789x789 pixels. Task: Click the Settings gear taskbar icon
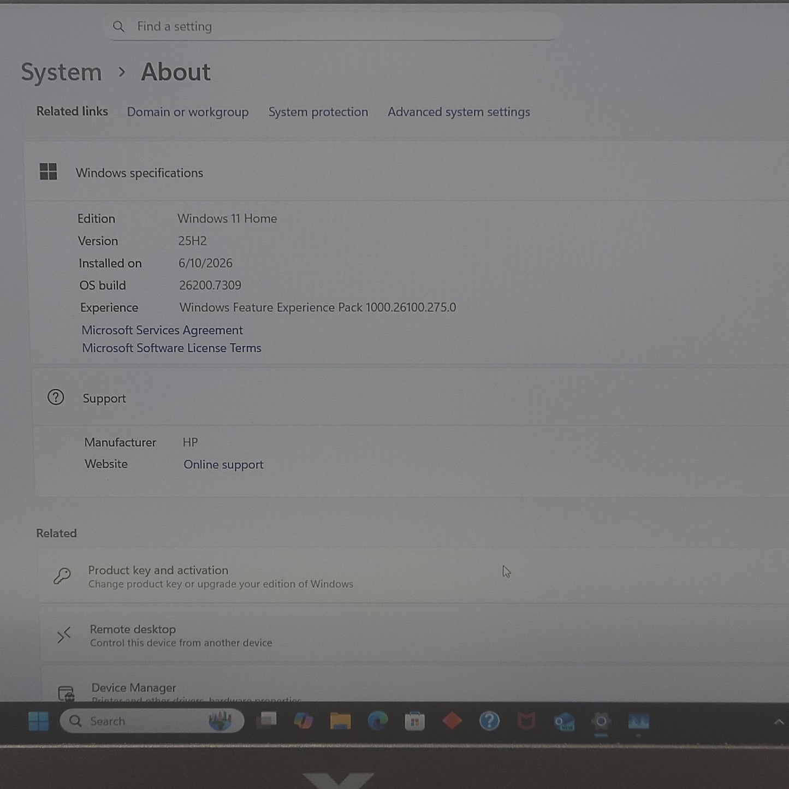pyautogui.click(x=601, y=722)
